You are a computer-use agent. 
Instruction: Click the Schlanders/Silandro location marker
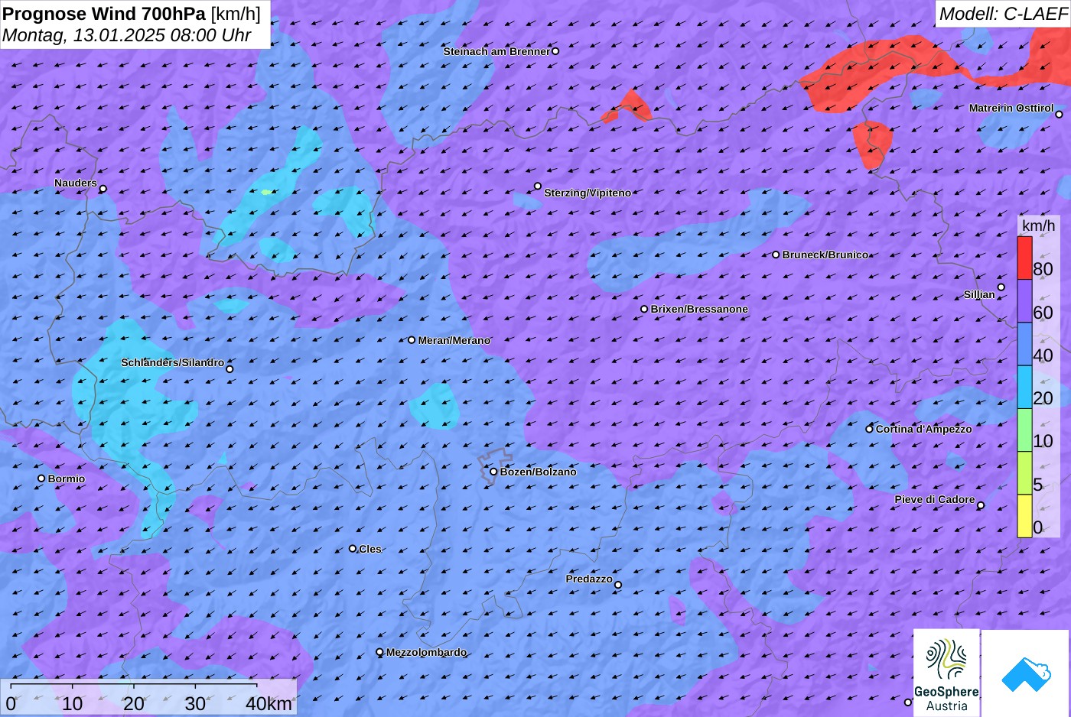pos(229,369)
